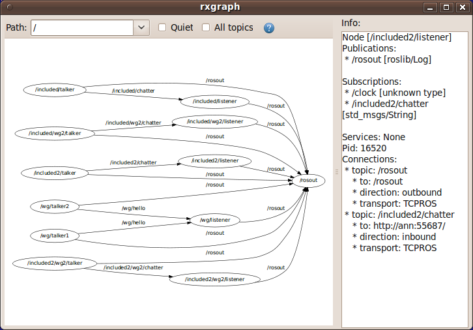Viewport: 473px width, 330px height.
Task: Select the /wg/talker2 node
Action: click(x=54, y=206)
